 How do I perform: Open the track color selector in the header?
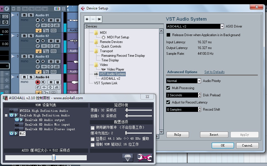point(57,9)
